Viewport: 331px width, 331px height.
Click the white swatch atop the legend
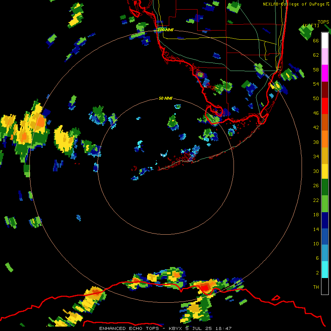click(325, 40)
